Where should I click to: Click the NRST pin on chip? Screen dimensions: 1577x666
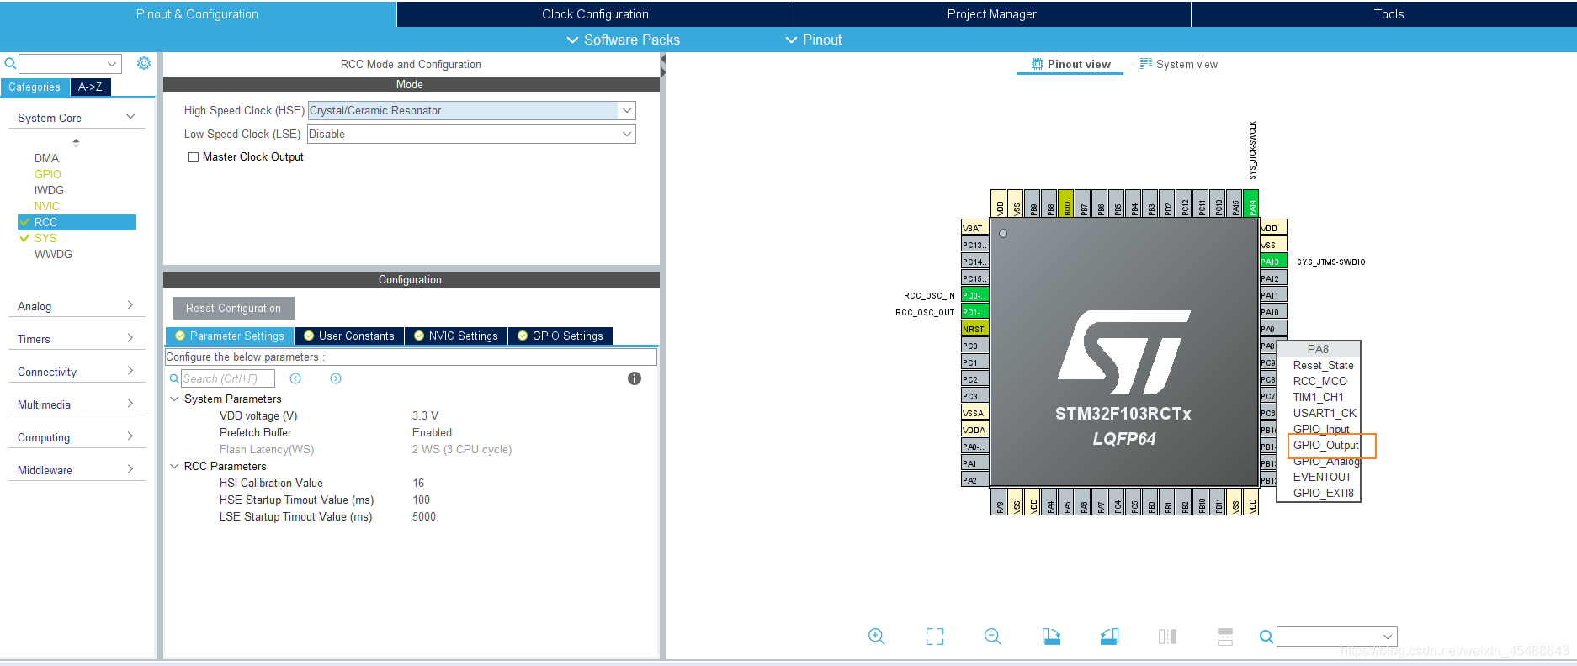point(974,329)
